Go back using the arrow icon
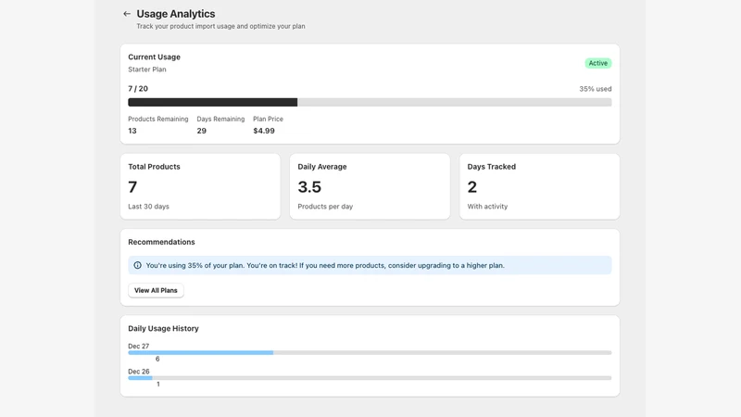741x417 pixels. [x=127, y=14]
